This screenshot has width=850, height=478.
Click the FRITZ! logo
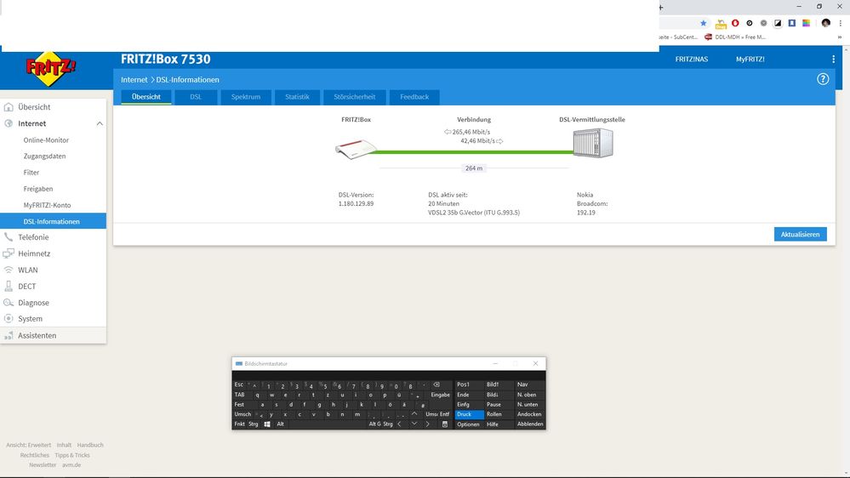point(51,69)
